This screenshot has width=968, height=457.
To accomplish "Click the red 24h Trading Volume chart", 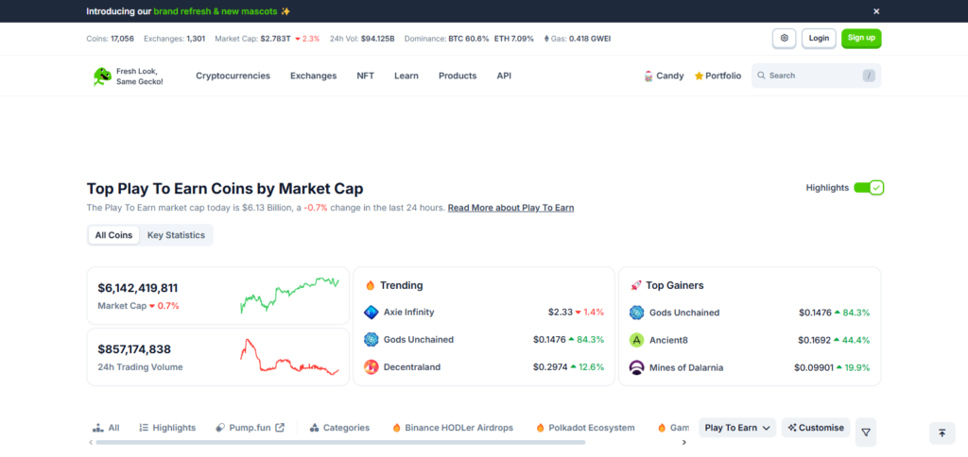I will (x=289, y=357).
